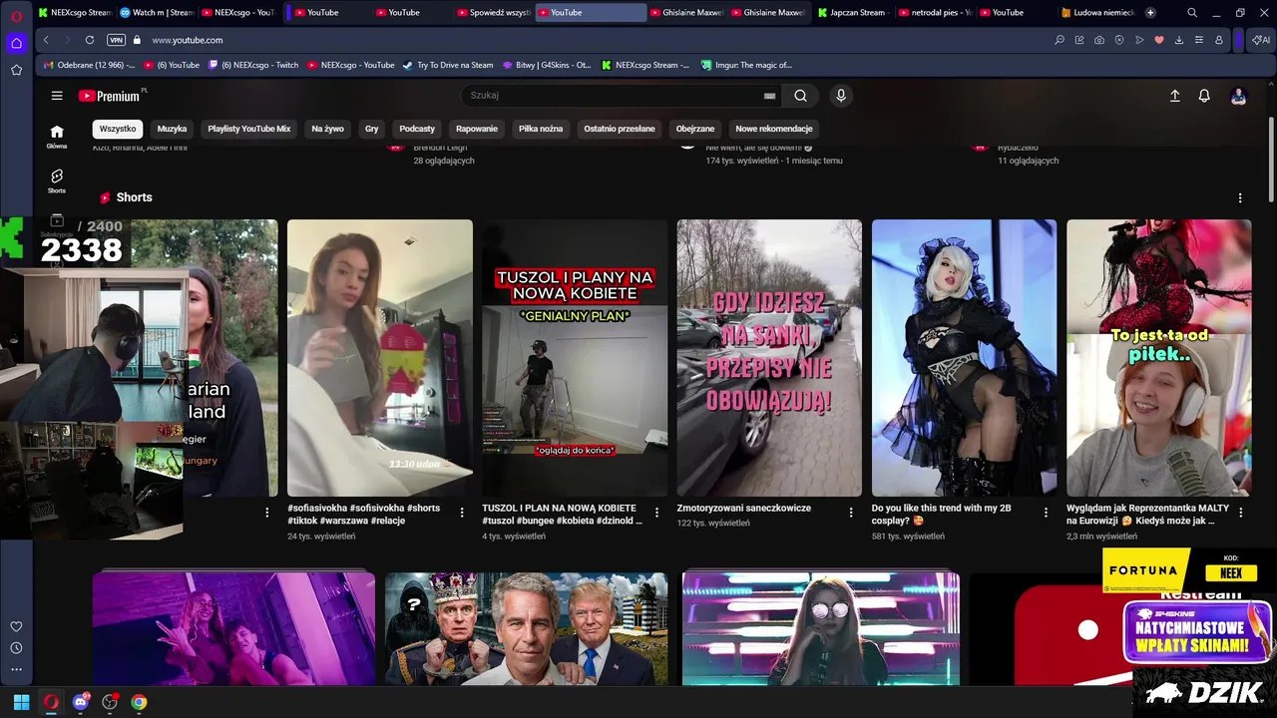Screen dimensions: 1277x718
Task: Play the GDY IDZIESZ NA SANKI short thumbnail
Action: coord(769,358)
